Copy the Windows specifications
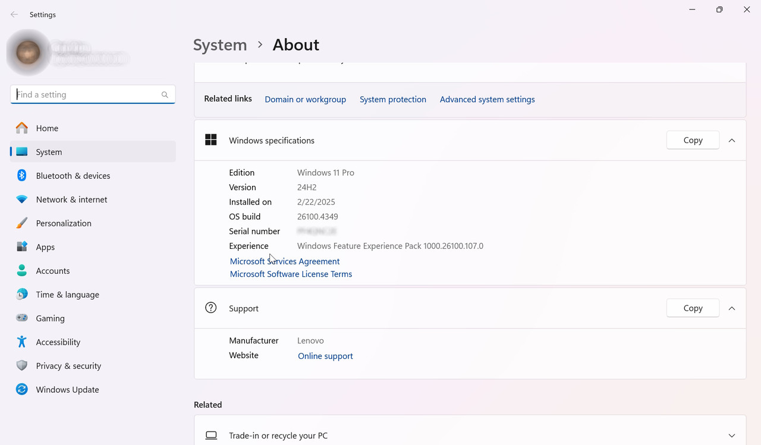 [693, 140]
